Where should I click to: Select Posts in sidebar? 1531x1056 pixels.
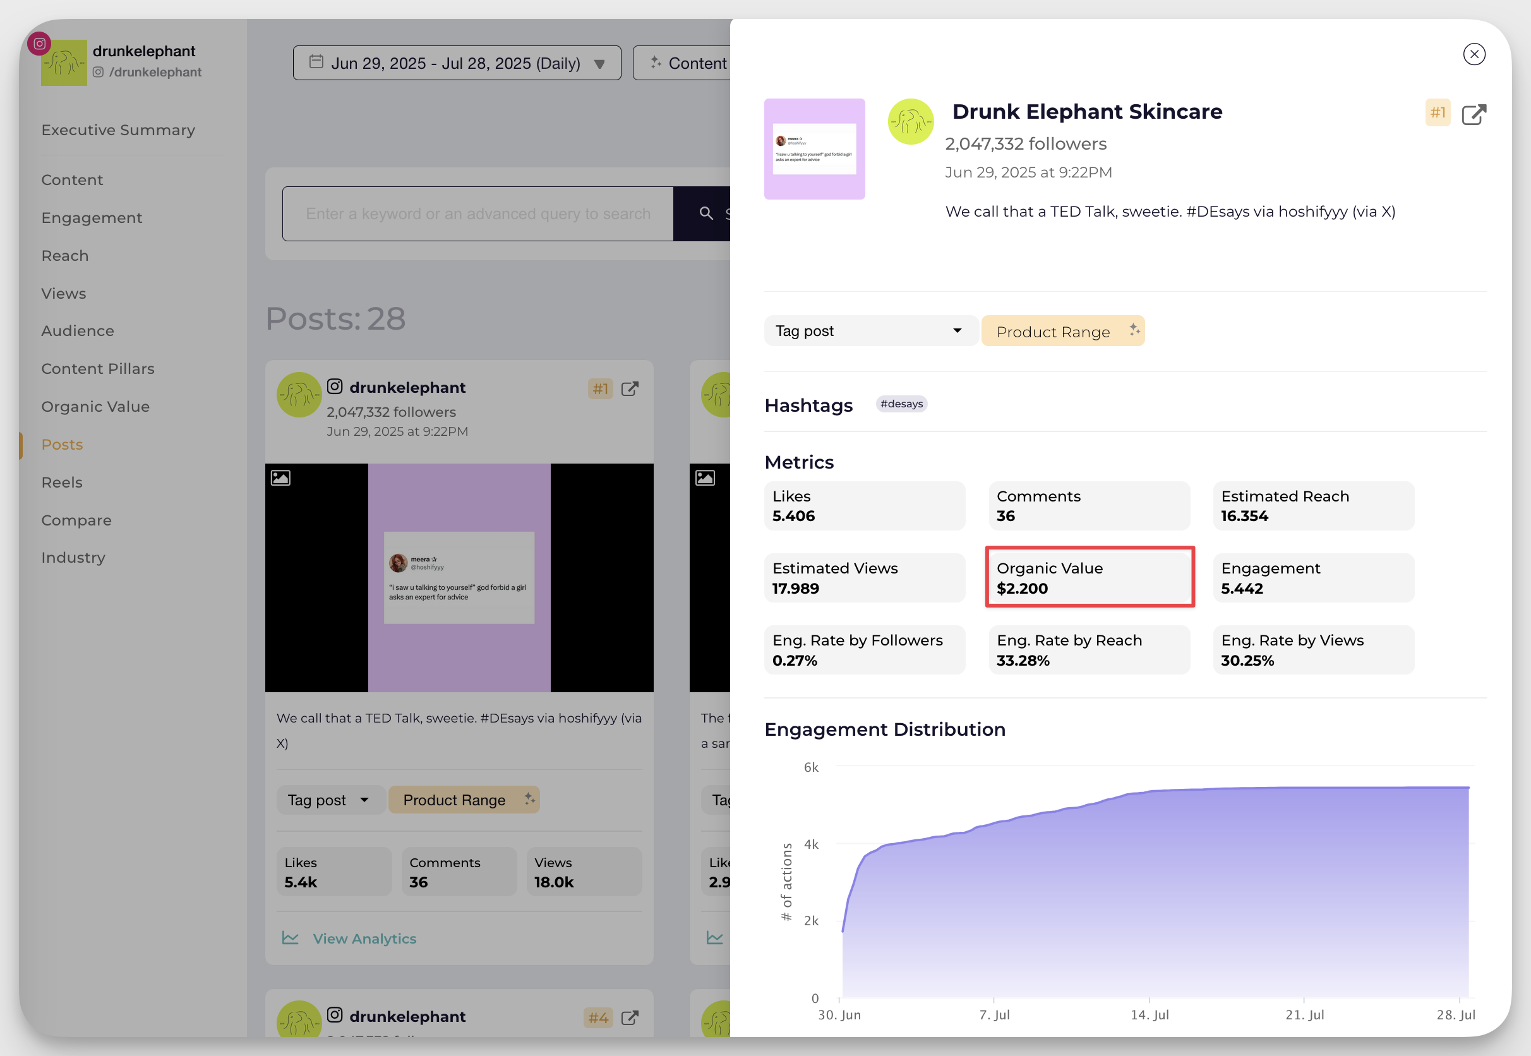pyautogui.click(x=62, y=445)
